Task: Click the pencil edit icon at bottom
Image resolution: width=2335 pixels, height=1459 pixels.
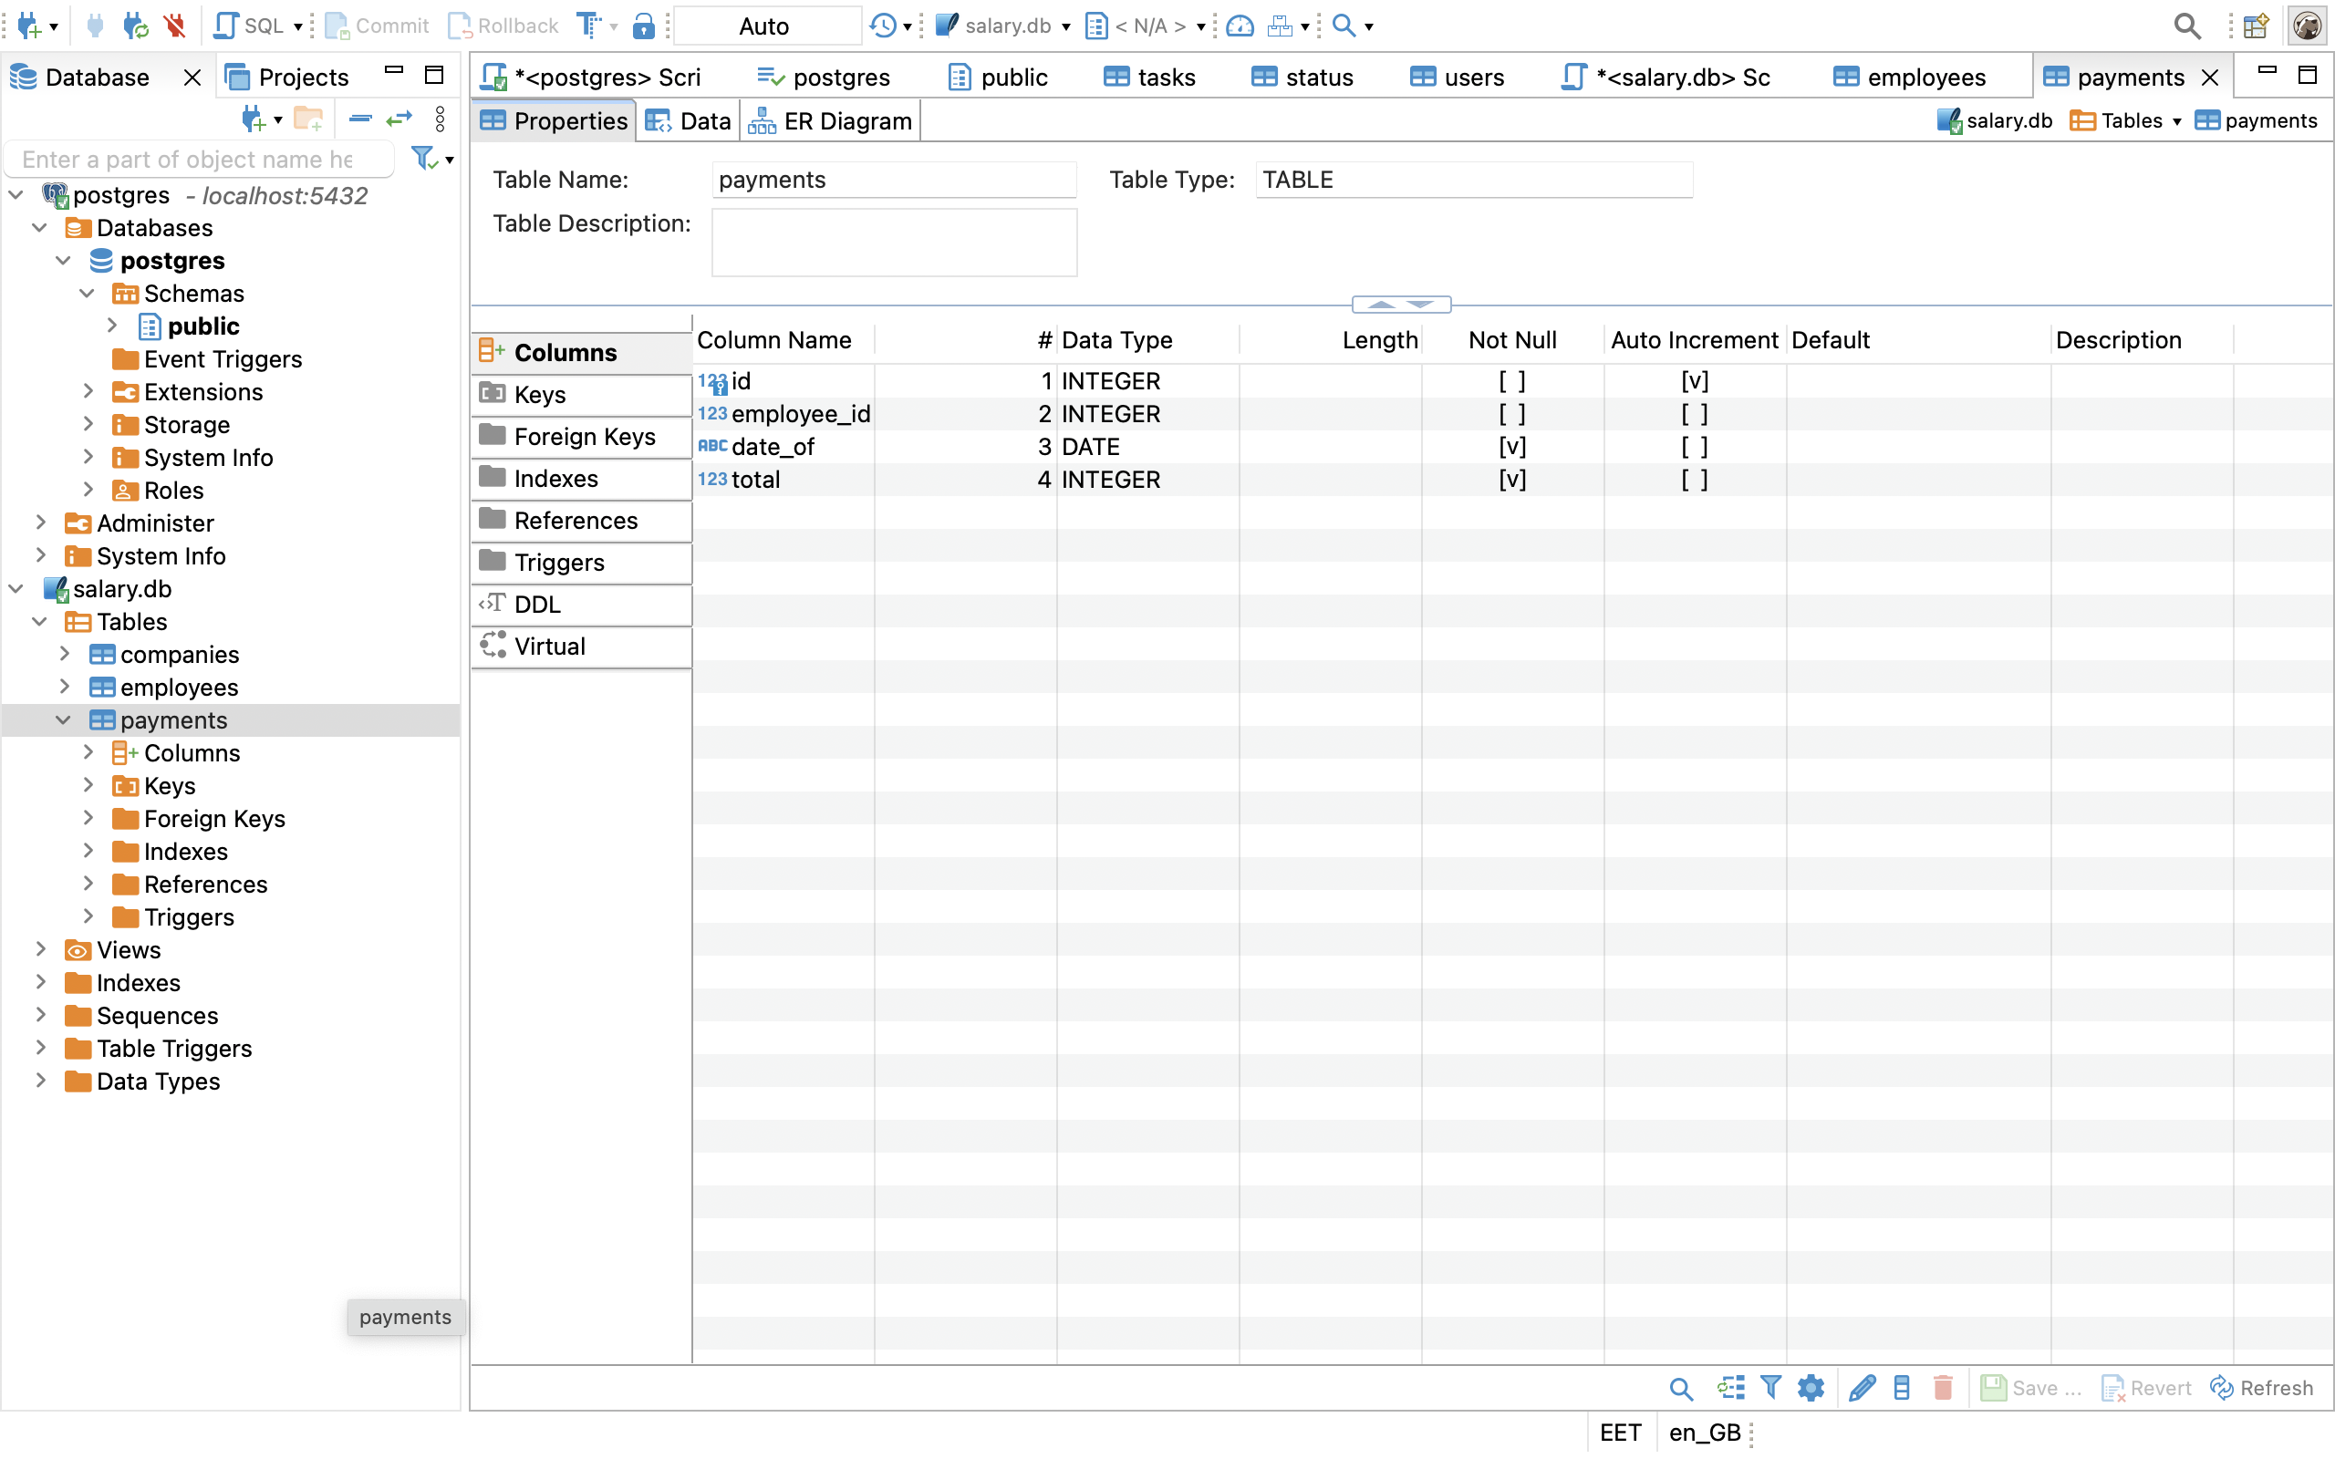Action: 1862,1388
